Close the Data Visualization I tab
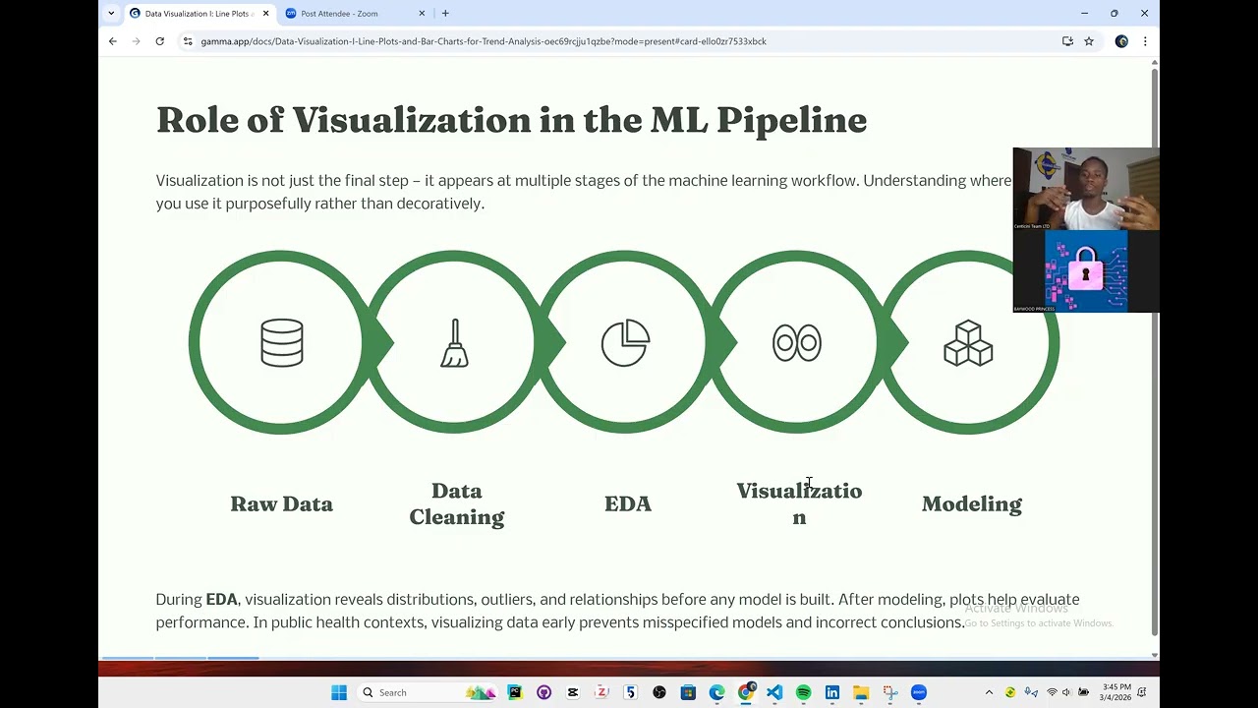The height and width of the screenshot is (708, 1258). (x=265, y=14)
